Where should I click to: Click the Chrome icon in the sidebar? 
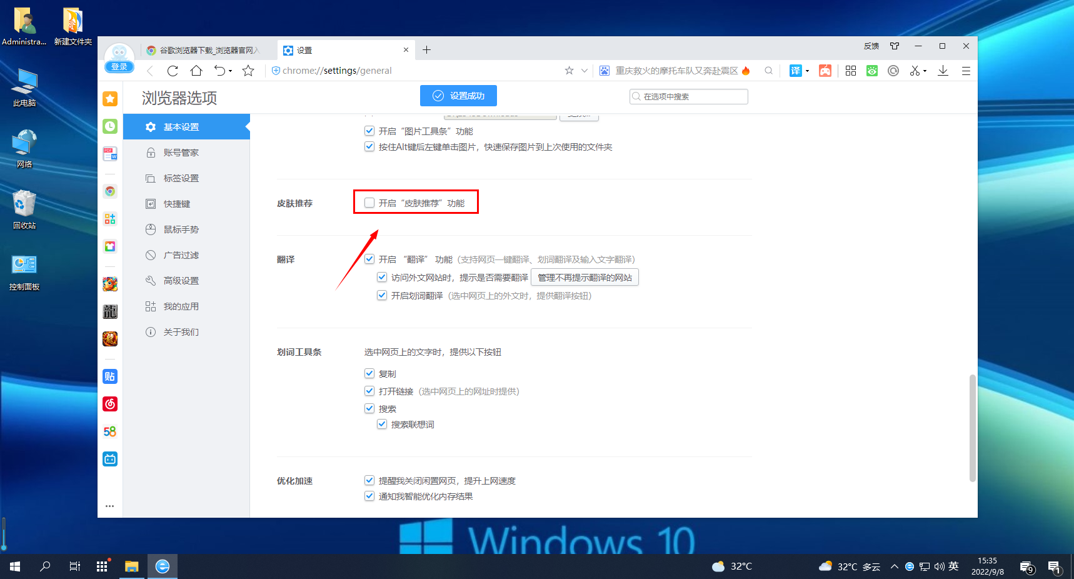pyautogui.click(x=110, y=191)
